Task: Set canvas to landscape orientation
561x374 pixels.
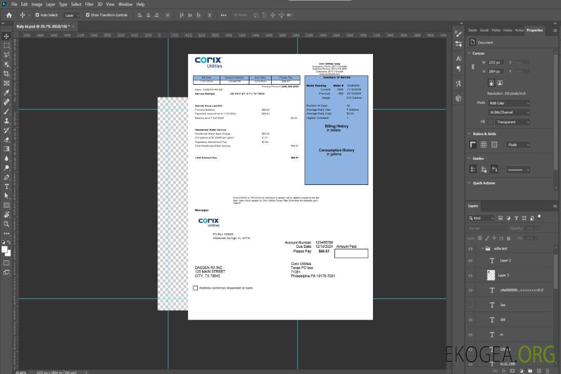Action: click(500, 83)
